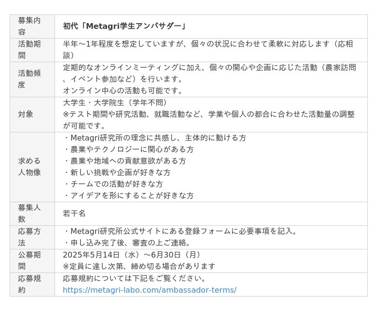This screenshot has height=311, width=386.
Task: Click the 申し込み完了後、審査の上ご連絡 line
Action: (127, 243)
